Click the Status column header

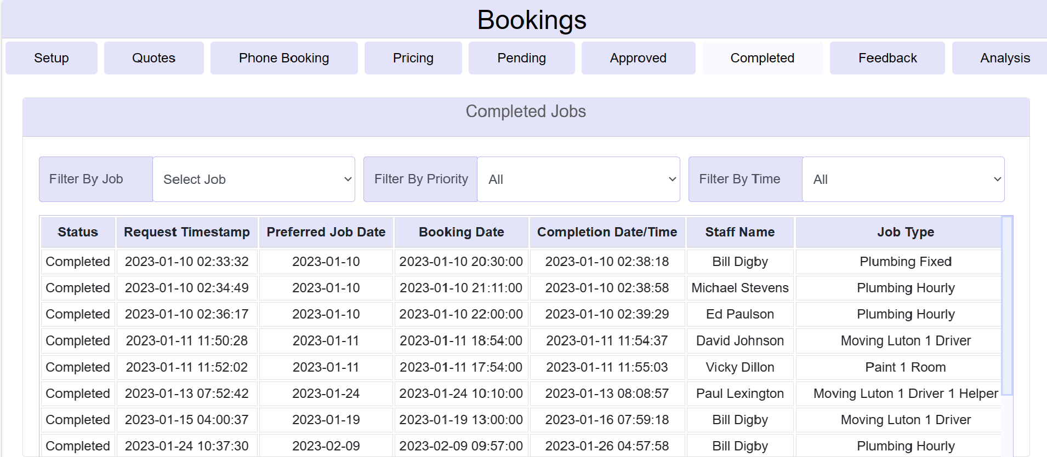click(78, 232)
